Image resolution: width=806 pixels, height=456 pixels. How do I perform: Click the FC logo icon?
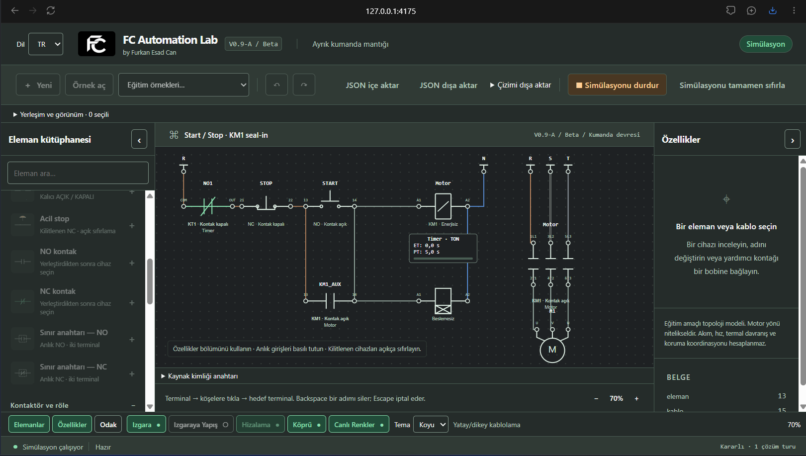96,44
